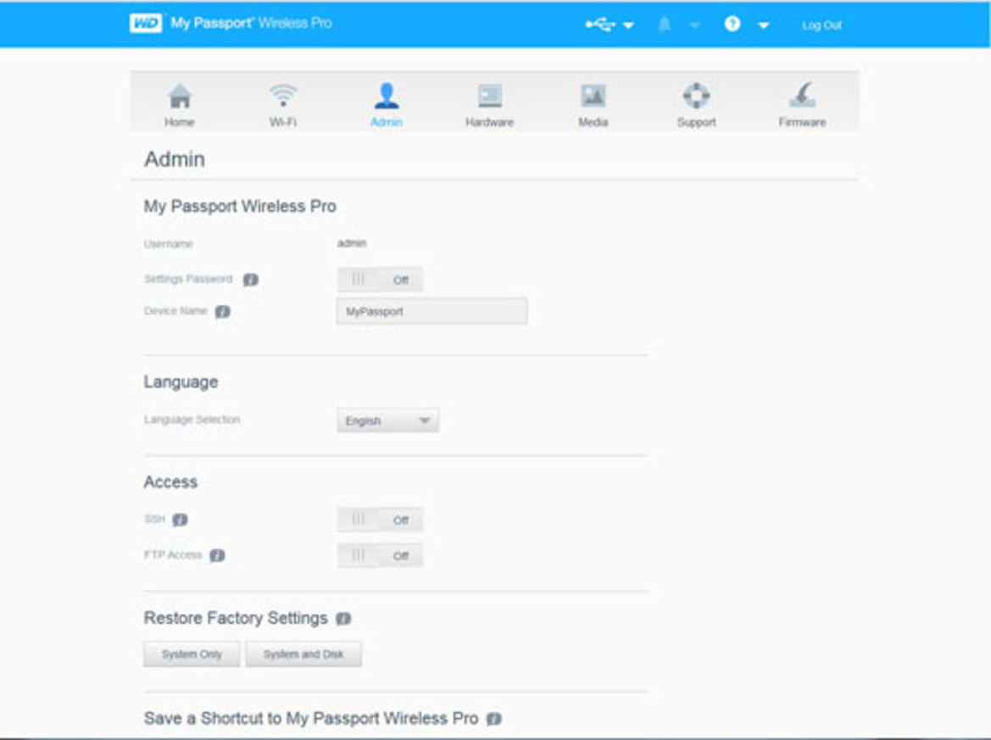
Task: Click the Save a Shortcut heading text
Action: (311, 719)
